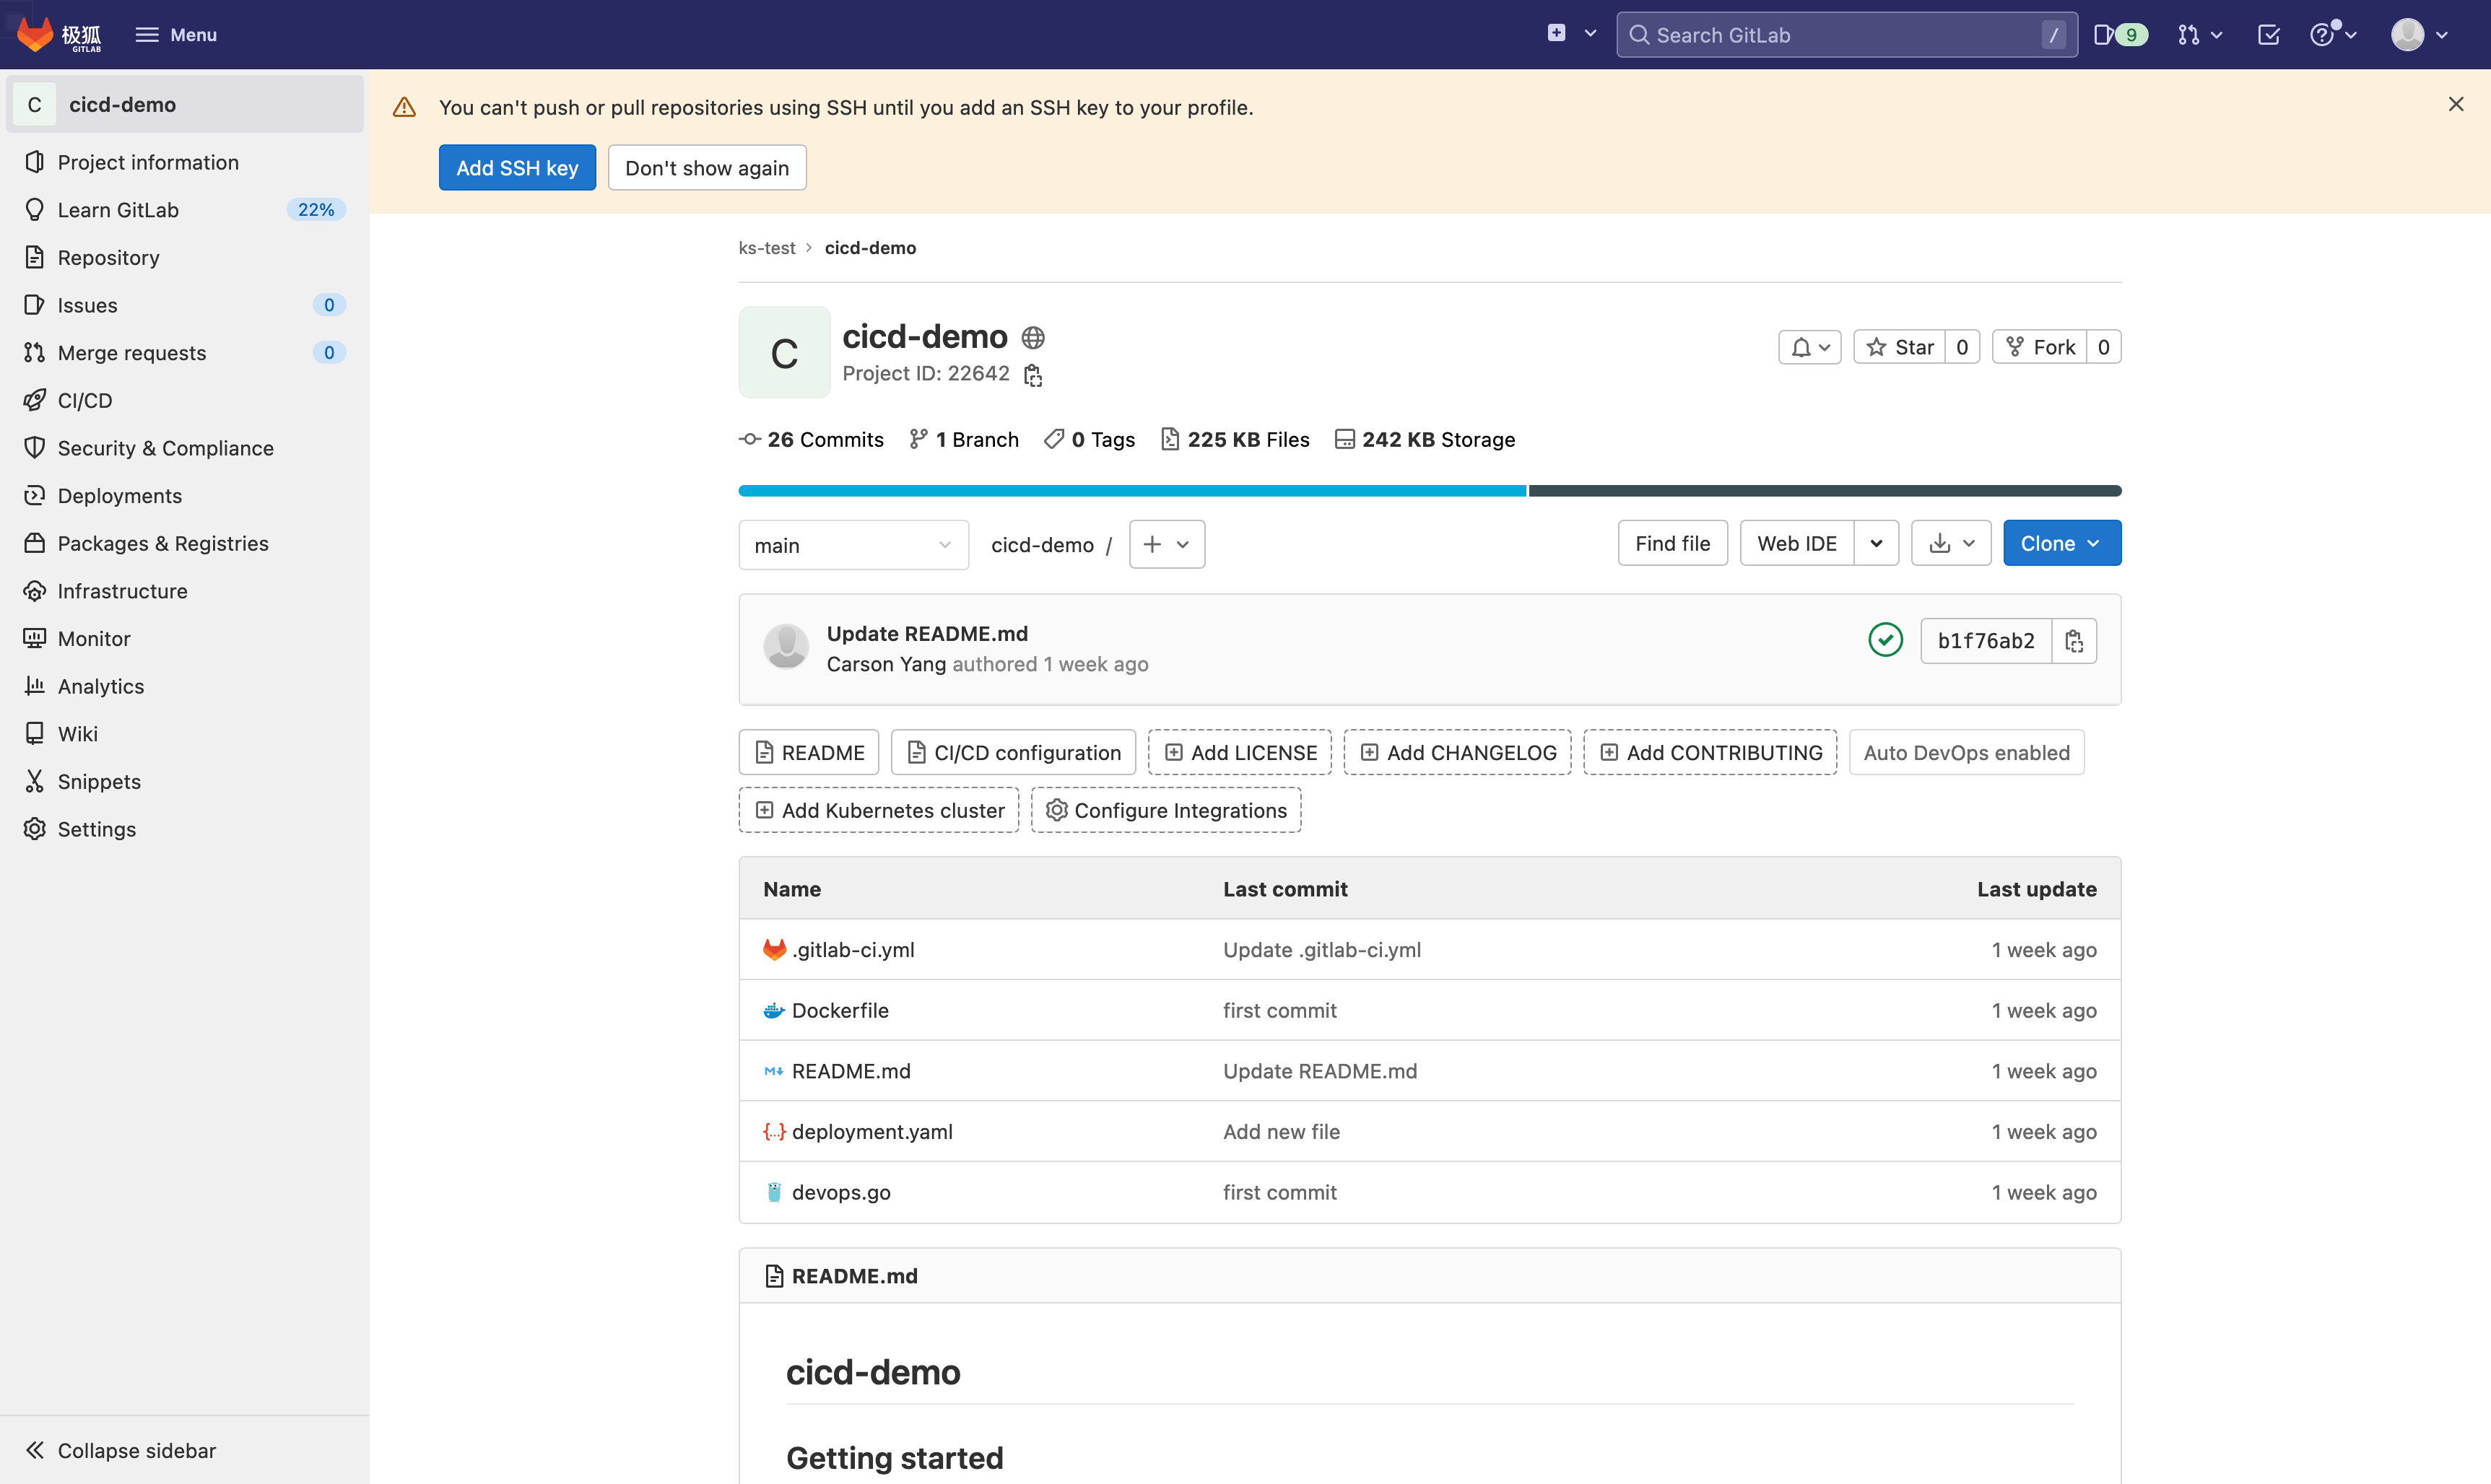Open the passed pipeline status icon
Viewport: 2491px width, 1484px height.
[1885, 640]
